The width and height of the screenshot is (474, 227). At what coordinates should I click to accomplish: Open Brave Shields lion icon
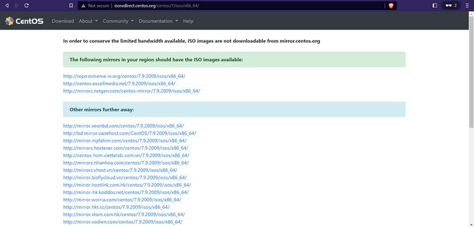click(391, 6)
